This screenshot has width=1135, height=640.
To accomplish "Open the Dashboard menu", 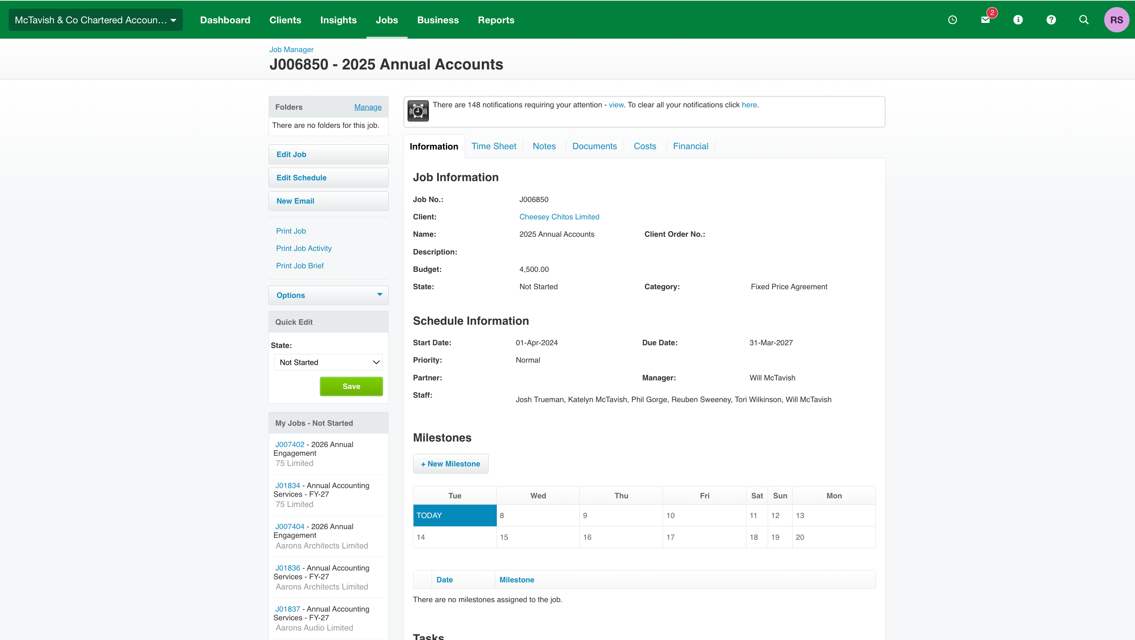I will pyautogui.click(x=225, y=20).
